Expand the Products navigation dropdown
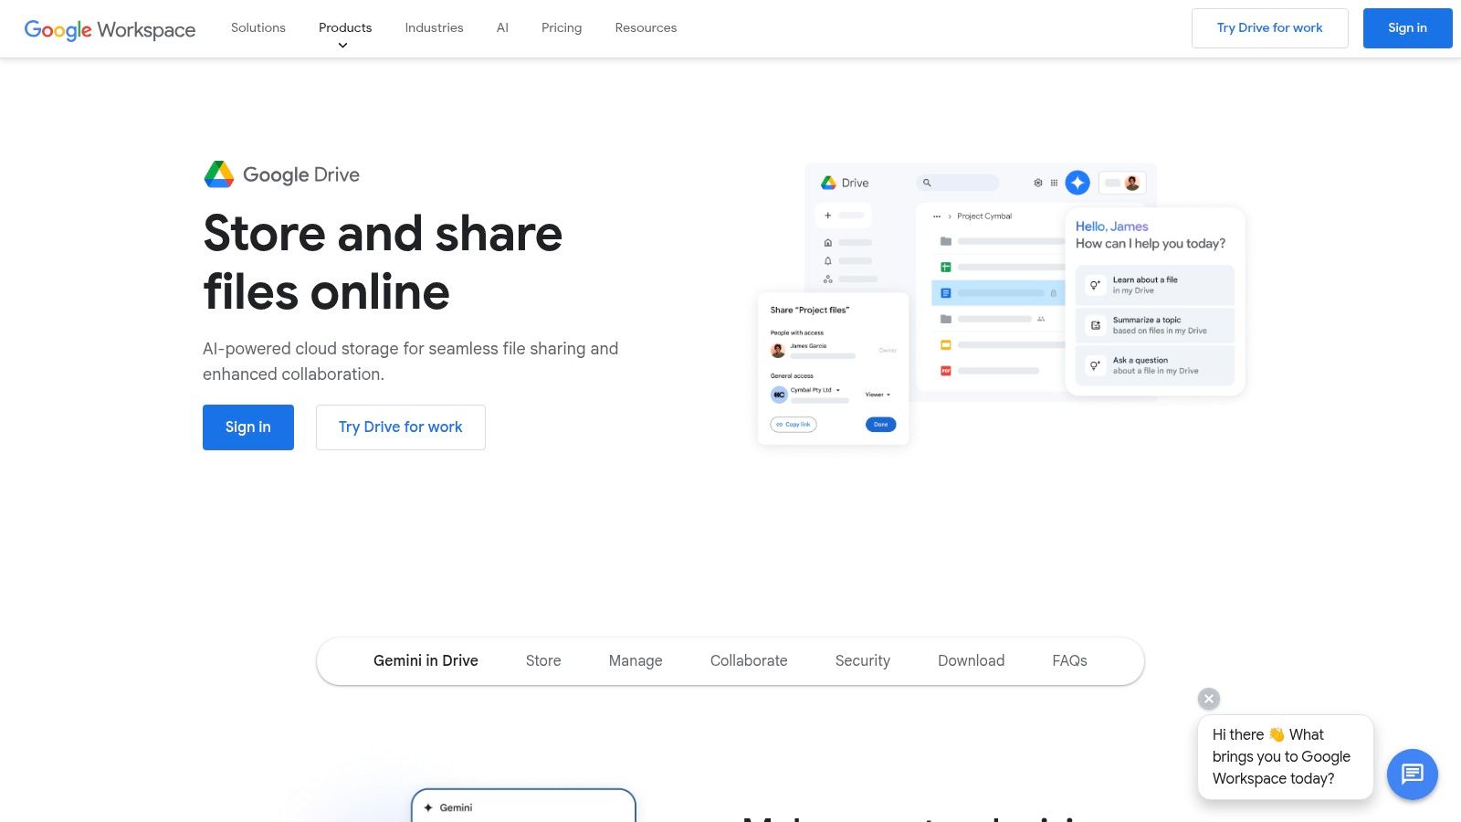The image size is (1461, 822). (x=344, y=27)
